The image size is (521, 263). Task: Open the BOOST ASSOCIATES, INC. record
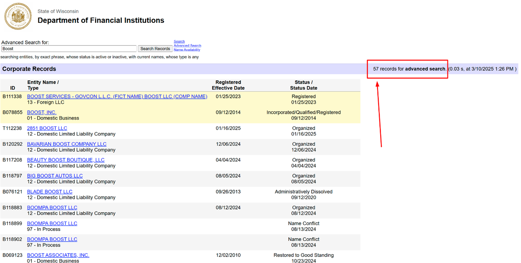pyautogui.click(x=58, y=255)
